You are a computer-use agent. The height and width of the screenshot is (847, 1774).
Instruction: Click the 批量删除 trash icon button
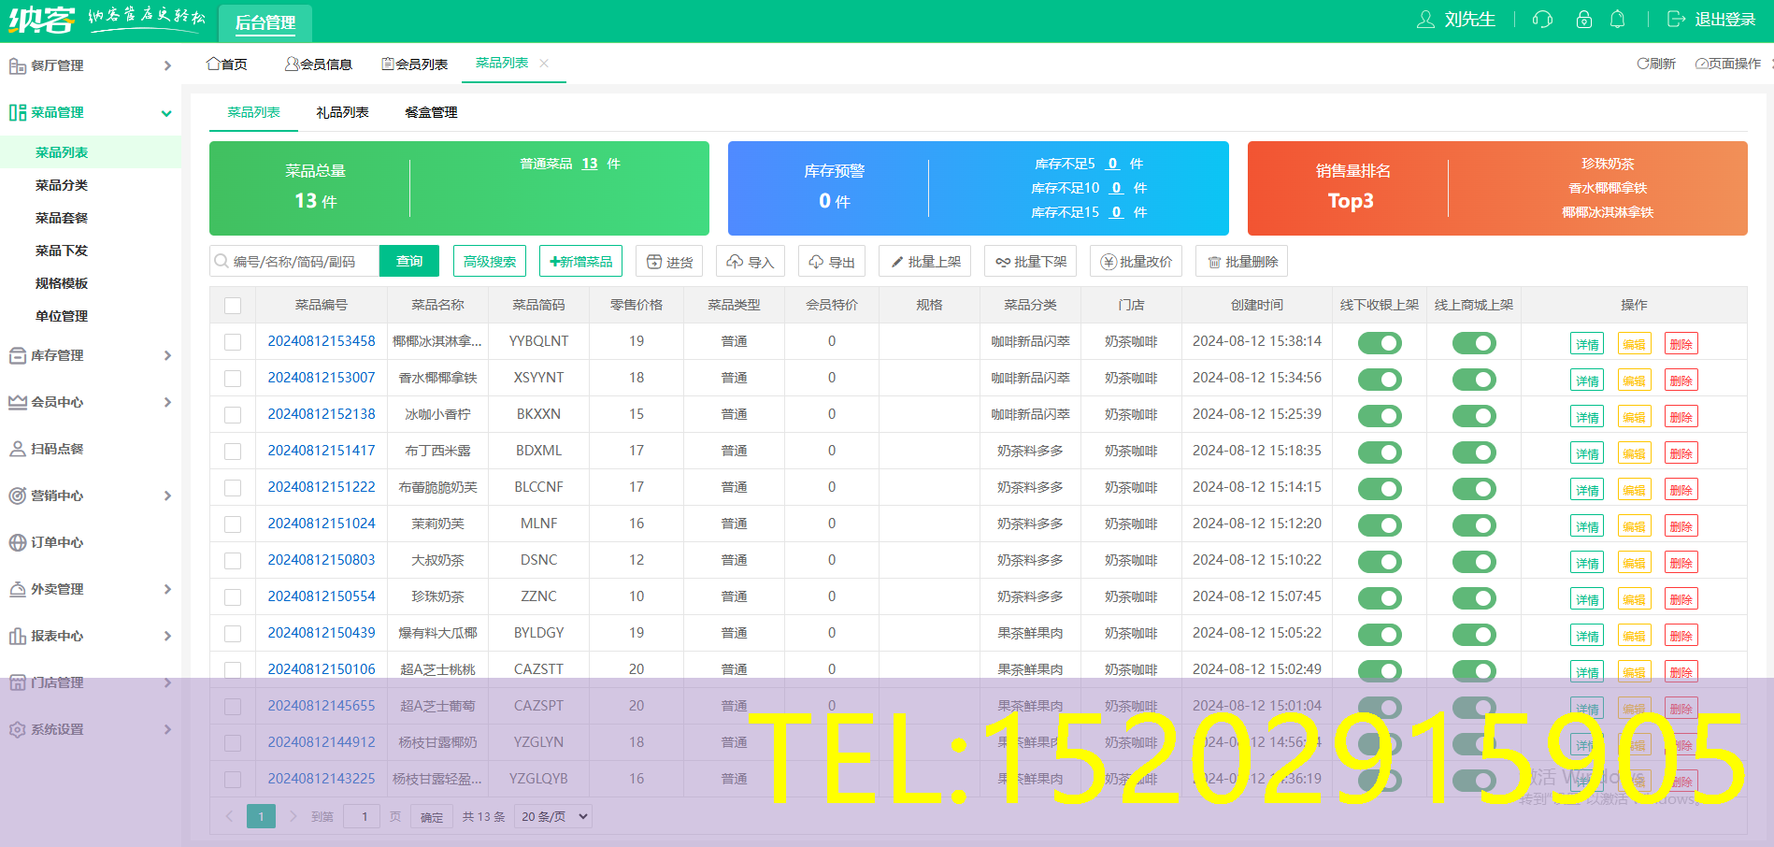click(x=1214, y=263)
